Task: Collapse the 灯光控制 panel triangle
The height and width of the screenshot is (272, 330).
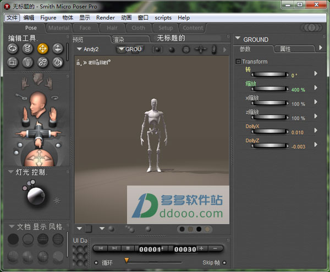Action: click(11, 172)
